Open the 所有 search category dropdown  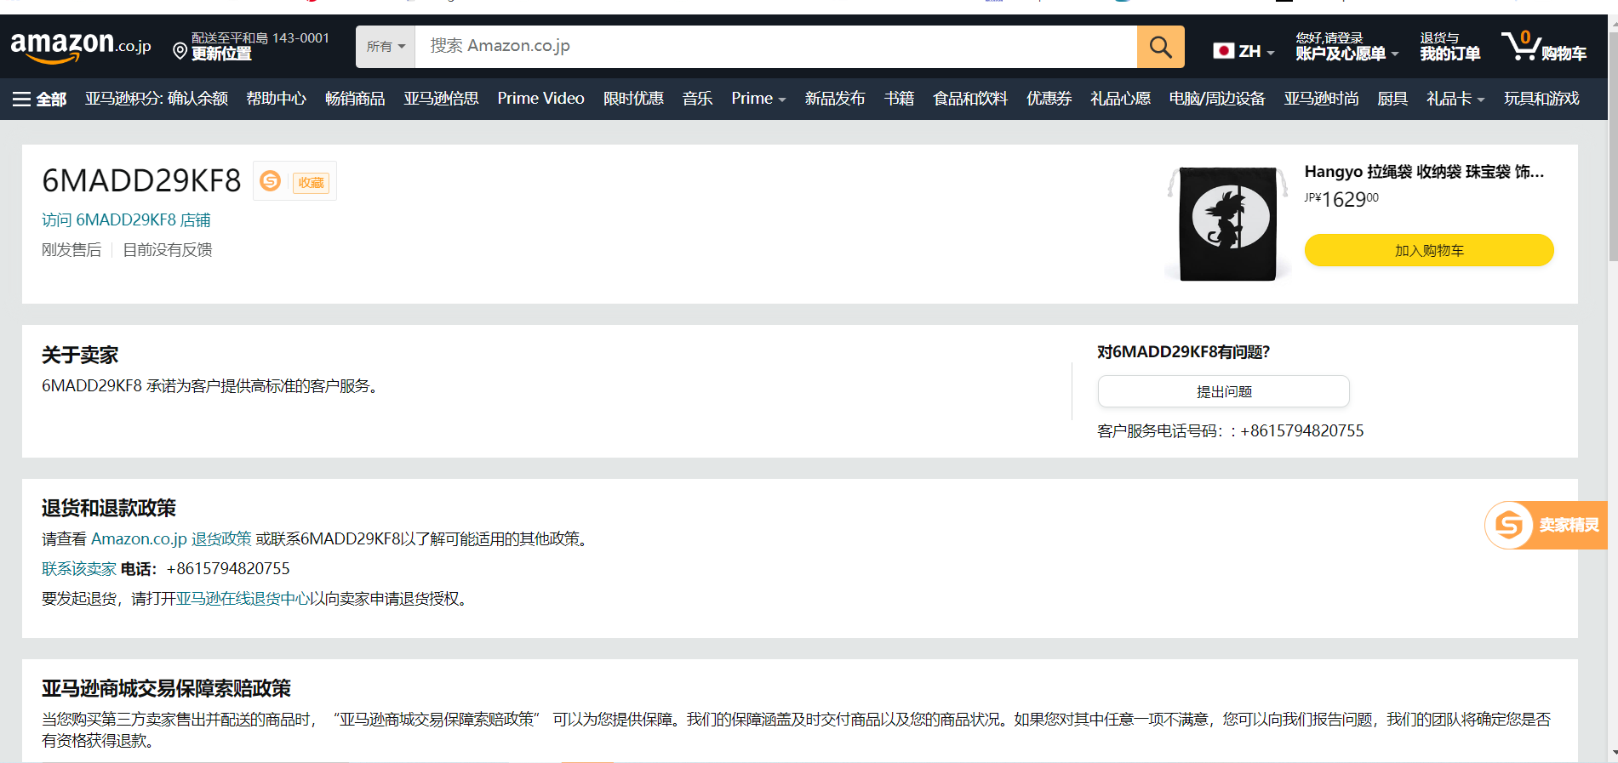click(x=386, y=47)
